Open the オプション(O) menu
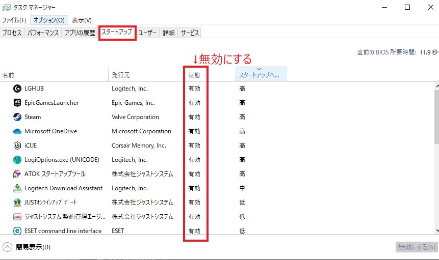 click(49, 20)
